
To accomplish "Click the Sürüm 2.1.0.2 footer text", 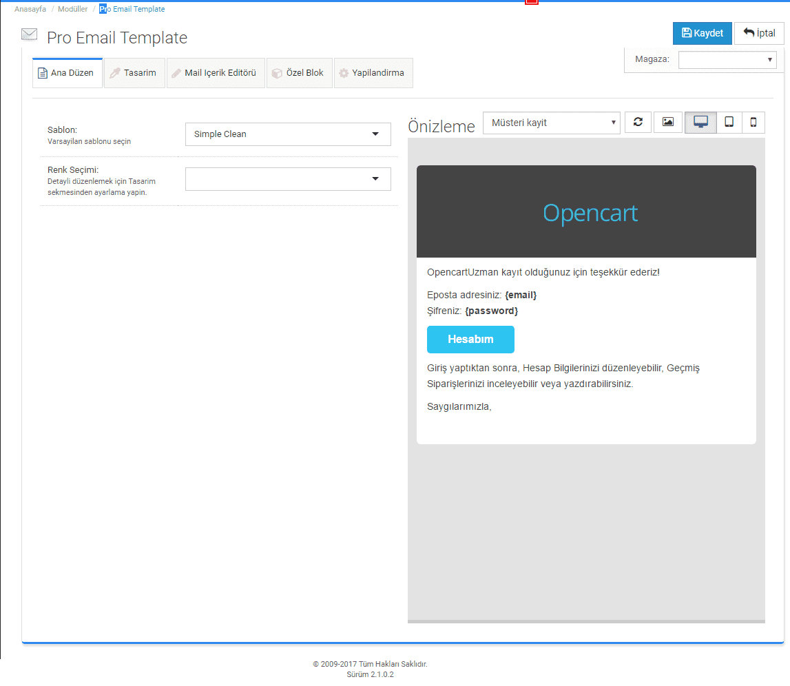I will click(371, 674).
